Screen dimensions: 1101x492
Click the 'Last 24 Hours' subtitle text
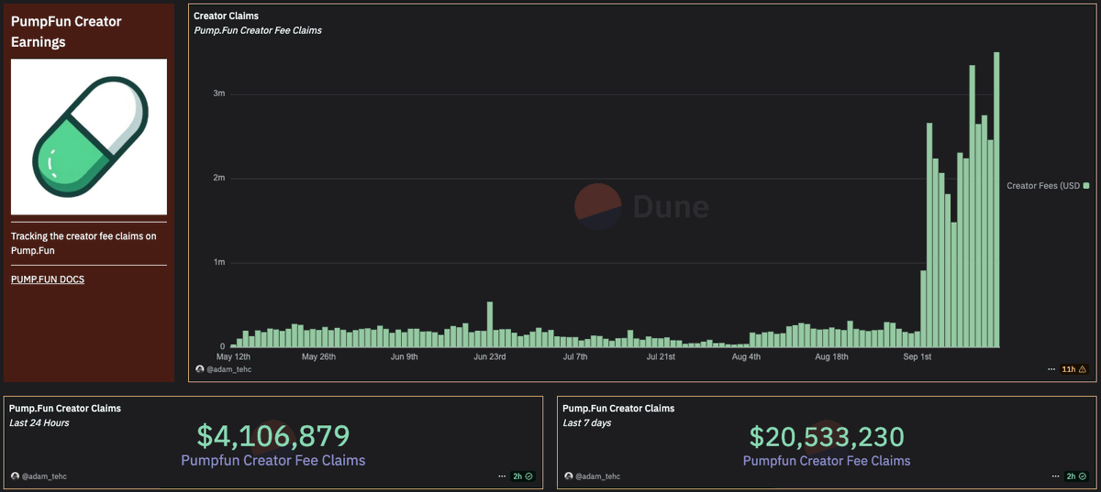pyautogui.click(x=39, y=422)
